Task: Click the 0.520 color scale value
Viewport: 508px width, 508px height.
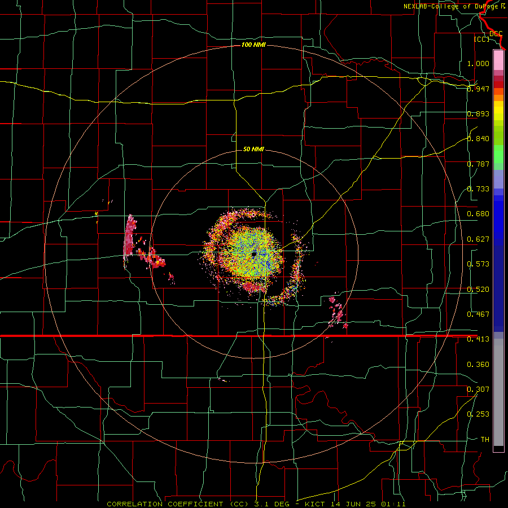Action: [478, 290]
